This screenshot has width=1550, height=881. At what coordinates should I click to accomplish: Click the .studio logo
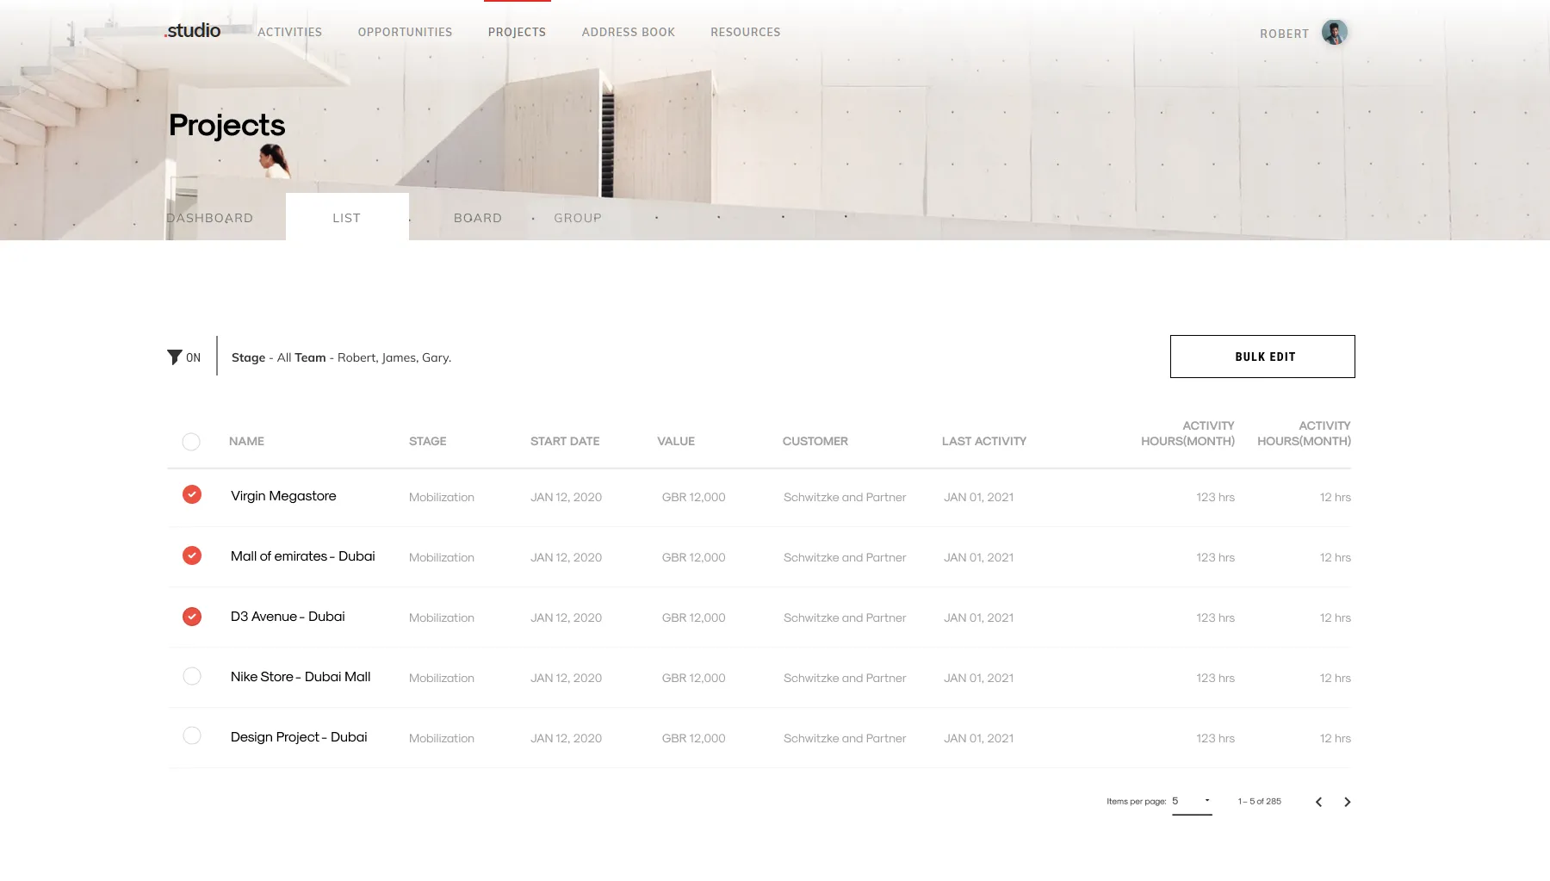pyautogui.click(x=192, y=30)
